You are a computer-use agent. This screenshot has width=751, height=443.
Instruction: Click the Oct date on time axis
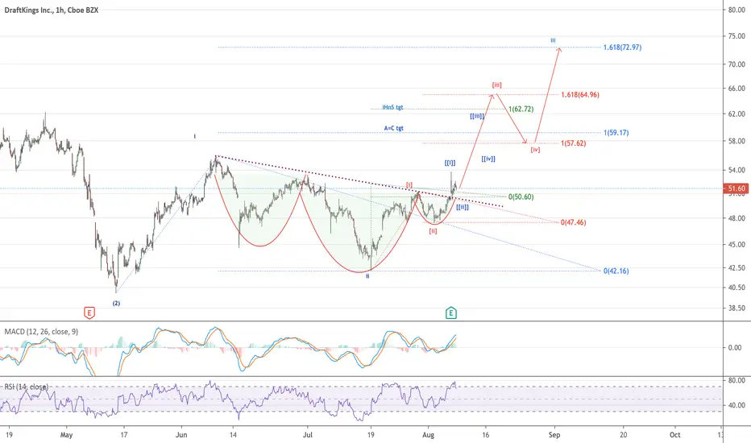click(674, 435)
